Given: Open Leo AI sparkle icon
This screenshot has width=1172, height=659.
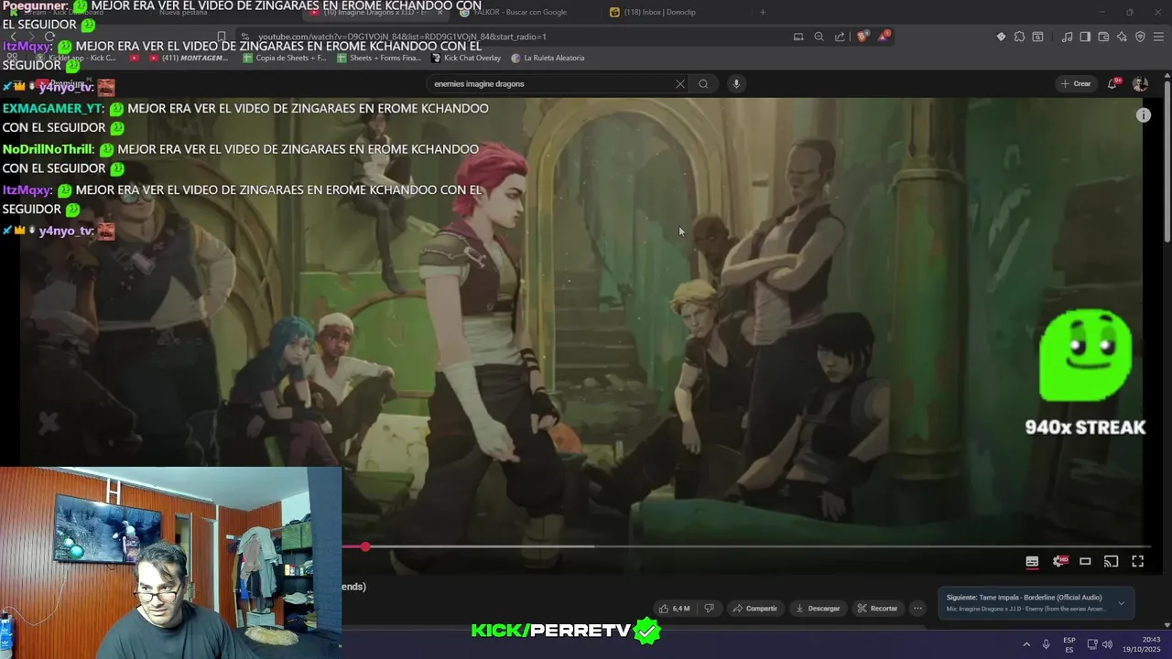Looking at the screenshot, I should pyautogui.click(x=1122, y=37).
